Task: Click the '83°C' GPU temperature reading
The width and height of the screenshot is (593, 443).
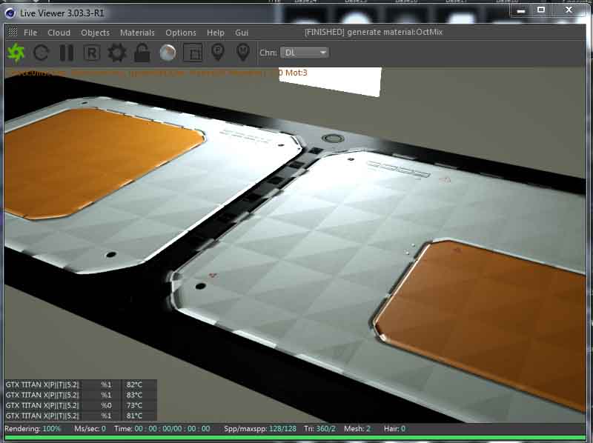Action: [134, 395]
